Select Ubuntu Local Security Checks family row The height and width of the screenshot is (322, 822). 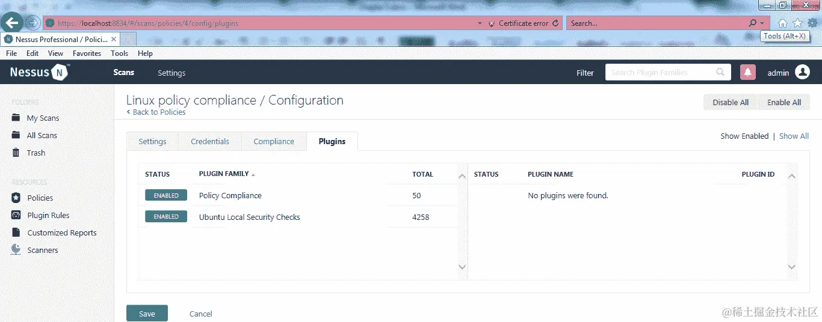(298, 217)
